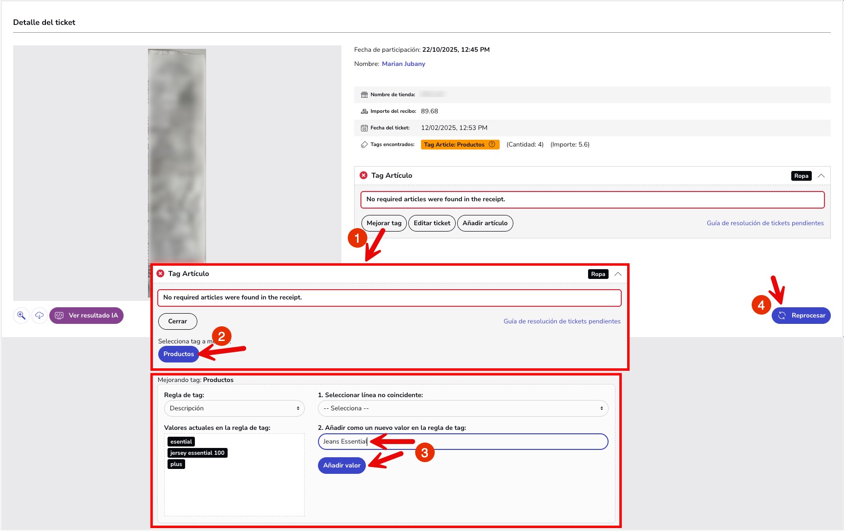This screenshot has height=531, width=844.
Task: Click red error icon beside Tag Artículo
Action: pos(363,175)
